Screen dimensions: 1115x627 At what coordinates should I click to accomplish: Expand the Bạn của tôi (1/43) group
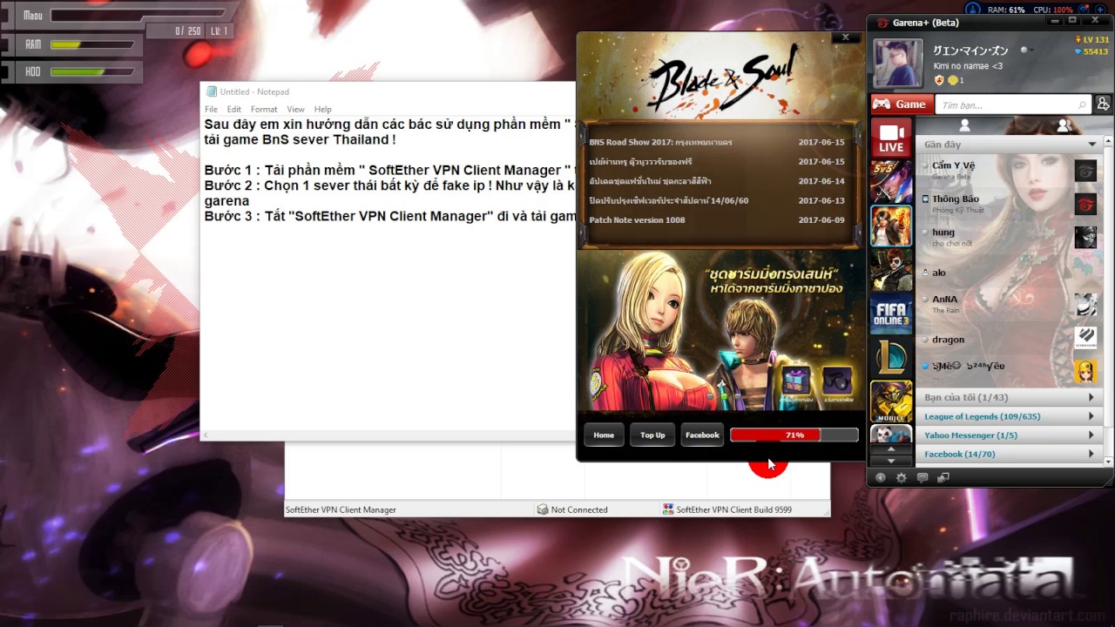1008,397
